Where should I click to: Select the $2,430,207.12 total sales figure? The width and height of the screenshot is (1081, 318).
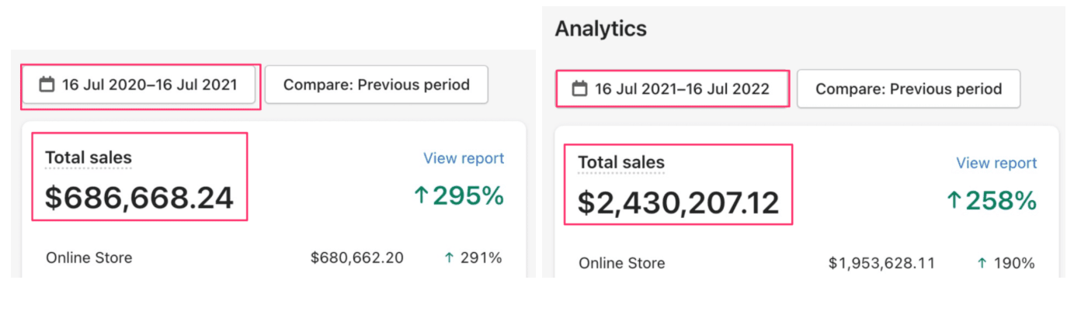(678, 202)
